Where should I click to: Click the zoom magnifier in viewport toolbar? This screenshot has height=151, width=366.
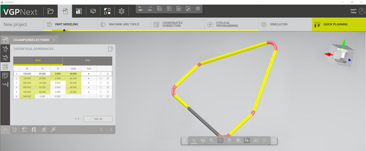point(212,140)
